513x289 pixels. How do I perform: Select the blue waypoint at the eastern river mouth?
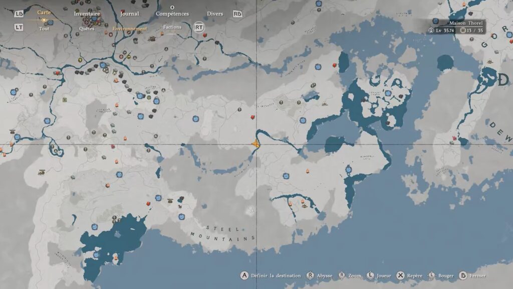point(349,170)
